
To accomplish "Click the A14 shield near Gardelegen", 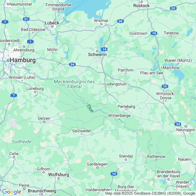I will 114,174.
